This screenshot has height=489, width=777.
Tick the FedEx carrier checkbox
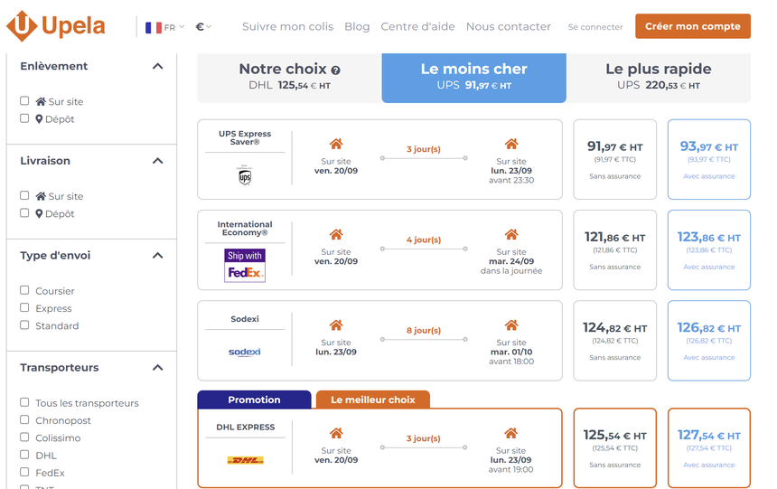pos(24,472)
